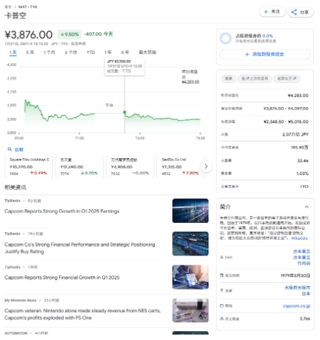Open headline Capcom Reports Strong Financial Growth in Q1 2025
The width and height of the screenshot is (320, 340).
coord(62,277)
